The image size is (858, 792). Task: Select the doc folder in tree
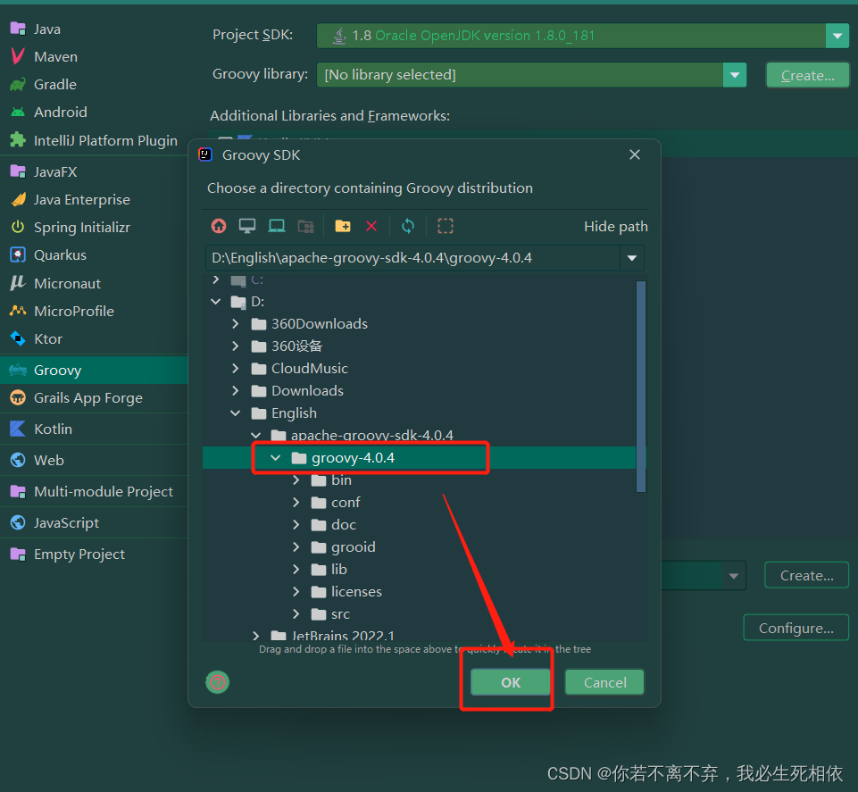pyautogui.click(x=345, y=525)
